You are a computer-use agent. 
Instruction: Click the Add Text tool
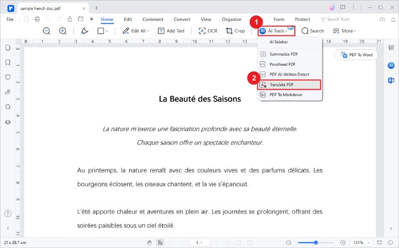[x=171, y=31]
